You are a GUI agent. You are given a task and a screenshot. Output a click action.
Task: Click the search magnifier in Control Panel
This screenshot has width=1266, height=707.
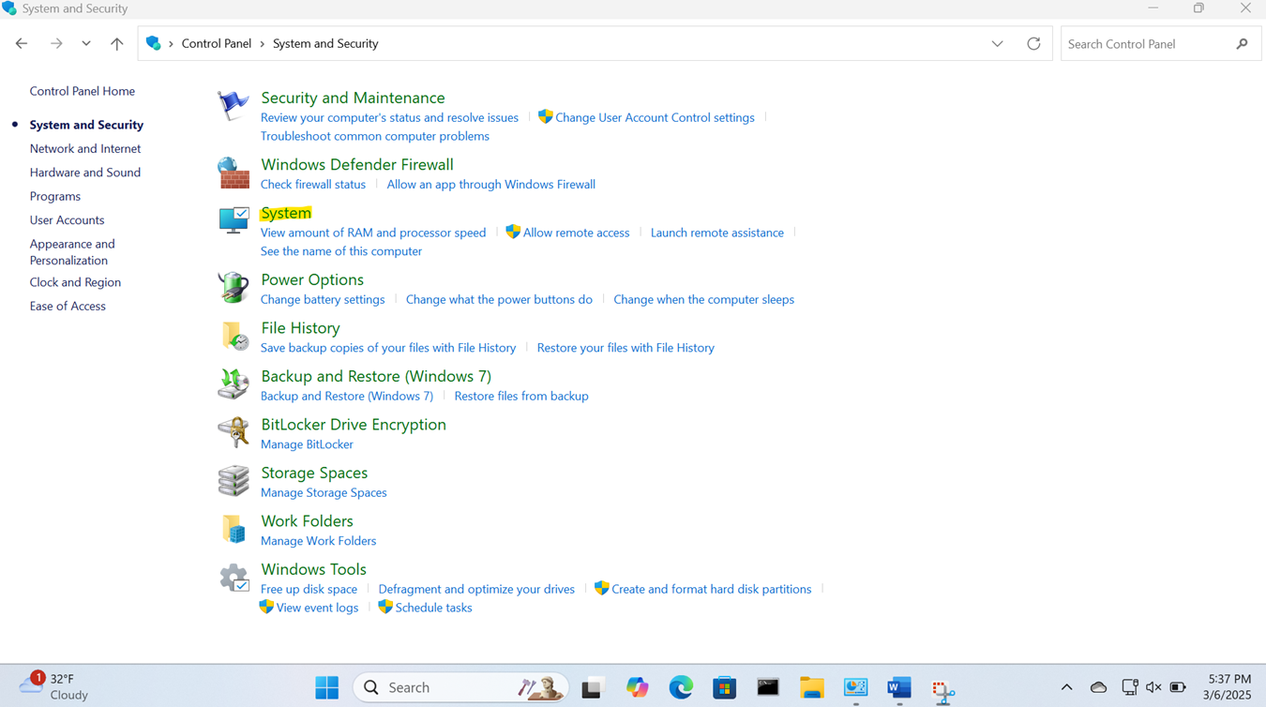point(1243,44)
